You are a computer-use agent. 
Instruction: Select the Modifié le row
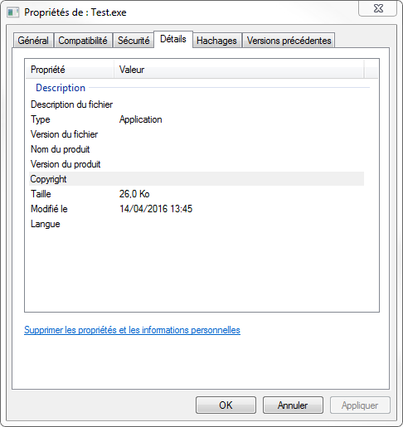coord(197,209)
